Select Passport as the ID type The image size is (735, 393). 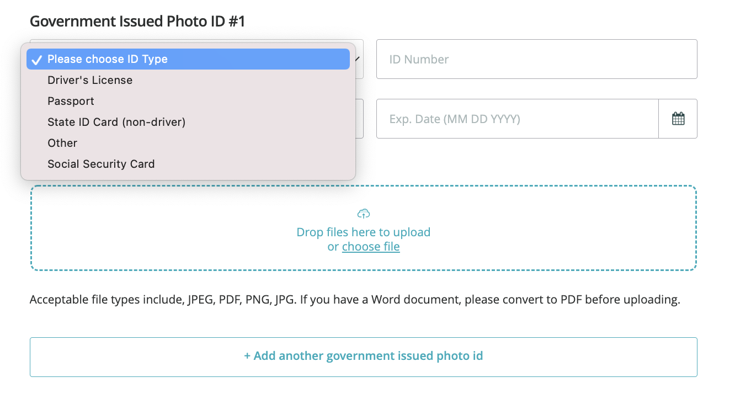pyautogui.click(x=71, y=101)
